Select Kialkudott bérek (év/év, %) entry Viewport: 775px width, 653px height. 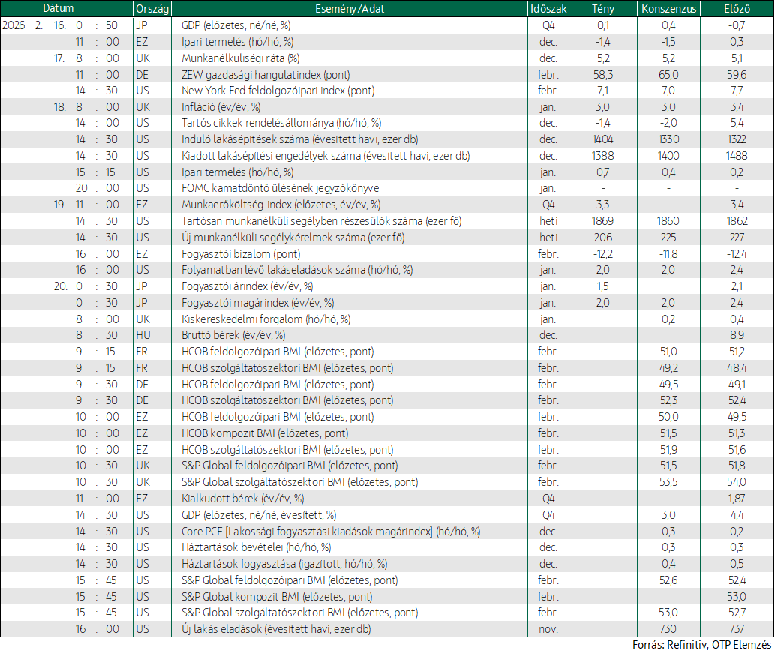[x=242, y=499]
